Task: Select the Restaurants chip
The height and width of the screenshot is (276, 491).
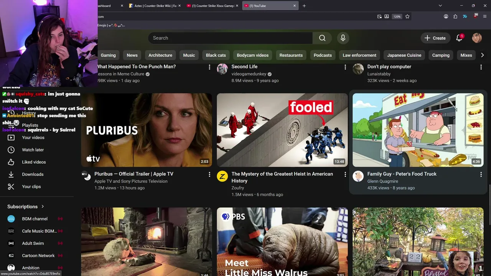Action: tap(291, 55)
